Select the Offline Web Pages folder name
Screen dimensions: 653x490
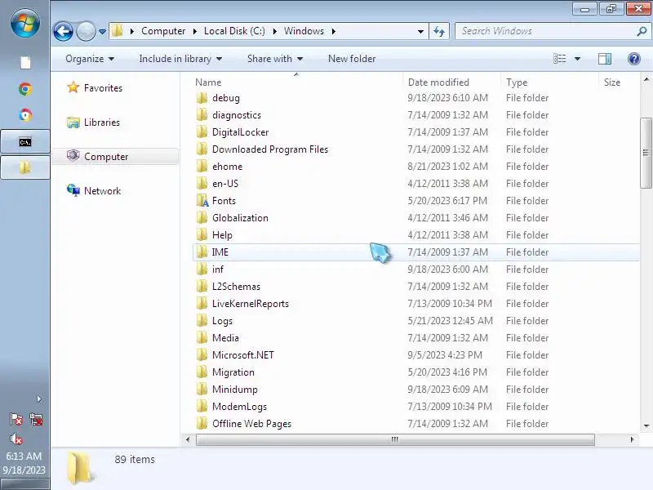click(251, 424)
